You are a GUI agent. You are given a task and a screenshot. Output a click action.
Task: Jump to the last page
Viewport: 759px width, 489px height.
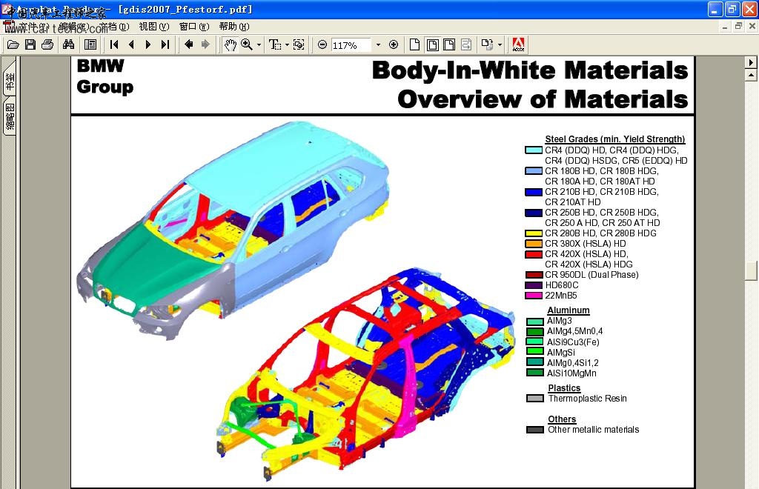(165, 45)
